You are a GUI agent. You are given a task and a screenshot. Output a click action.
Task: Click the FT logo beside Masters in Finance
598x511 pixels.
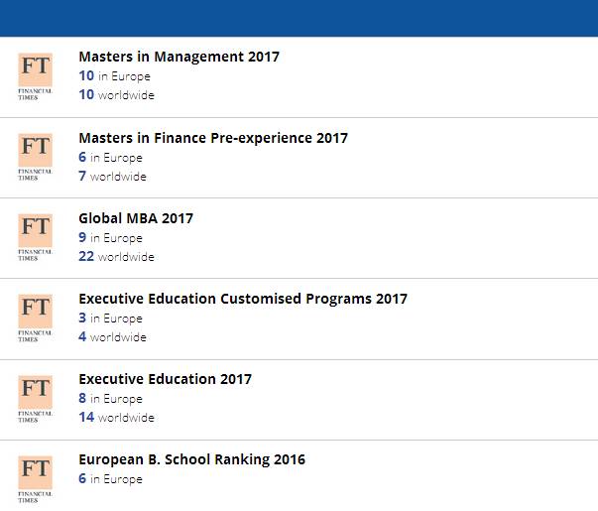[x=35, y=157]
